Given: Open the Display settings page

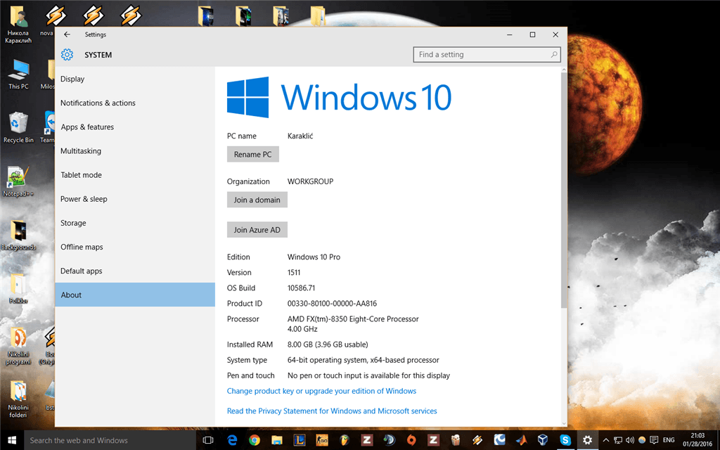Looking at the screenshot, I should [134, 79].
